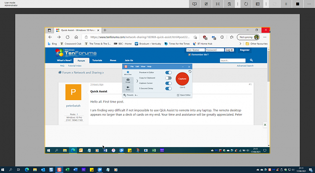Click the Register button
The width and height of the screenshot is (315, 173).
pyautogui.click(x=245, y=50)
